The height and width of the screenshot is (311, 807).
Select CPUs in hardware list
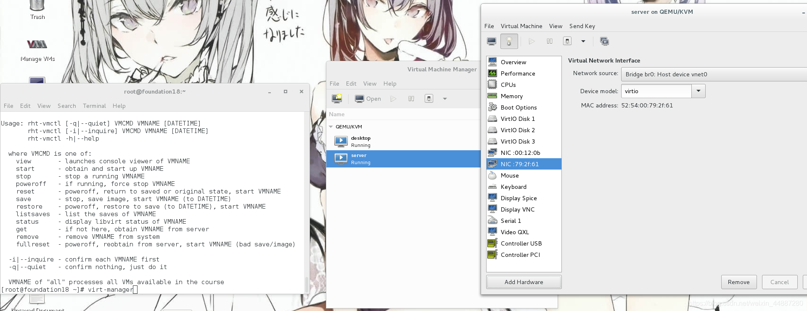coord(524,85)
